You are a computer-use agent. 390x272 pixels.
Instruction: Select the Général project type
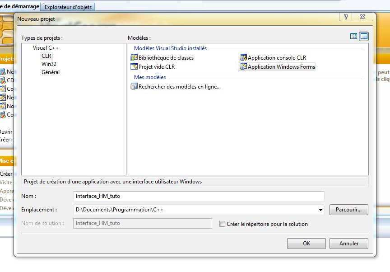click(51, 72)
